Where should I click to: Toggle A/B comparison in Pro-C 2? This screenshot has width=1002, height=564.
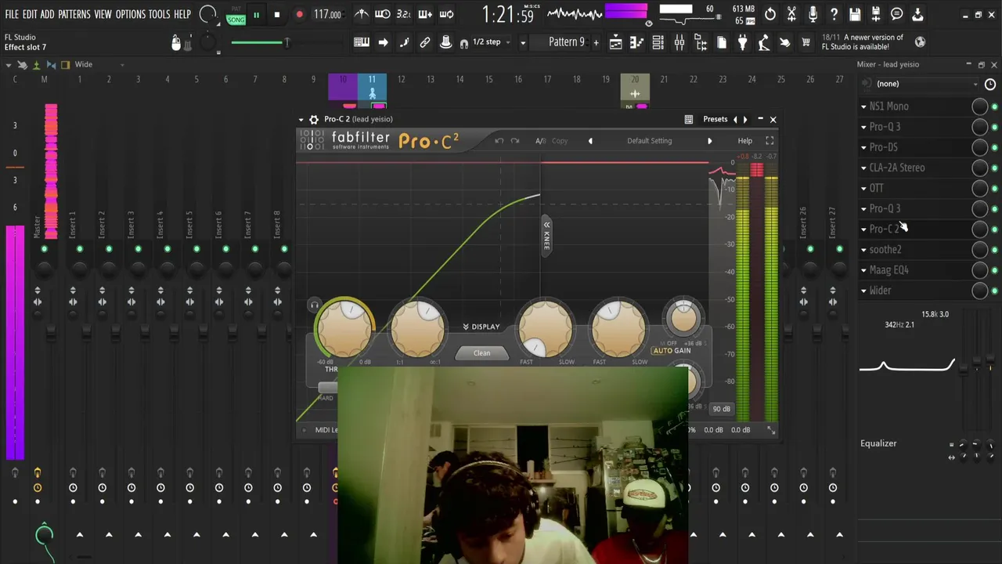click(540, 141)
